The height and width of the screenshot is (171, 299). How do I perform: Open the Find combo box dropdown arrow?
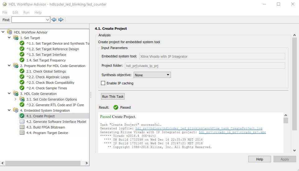[48, 20]
